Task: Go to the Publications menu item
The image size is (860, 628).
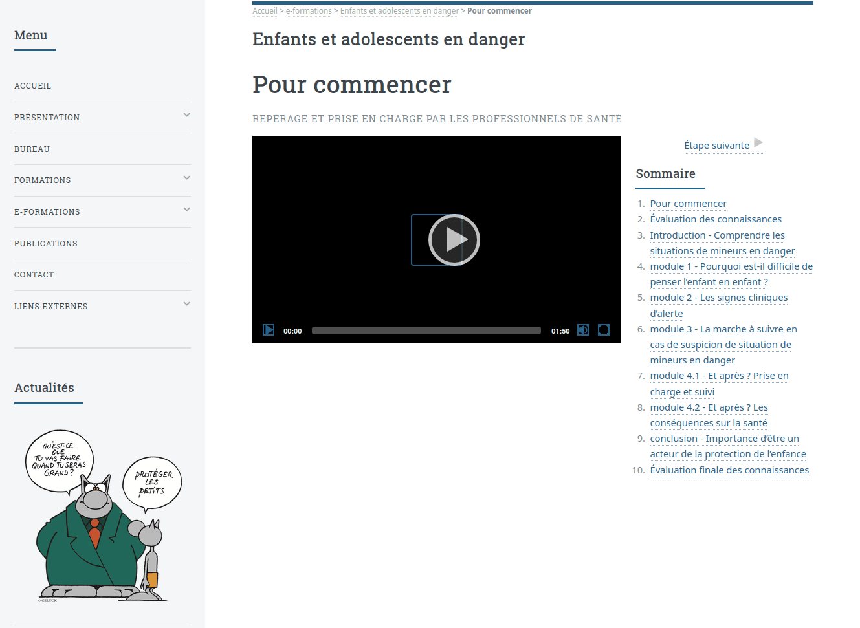Action: (46, 244)
